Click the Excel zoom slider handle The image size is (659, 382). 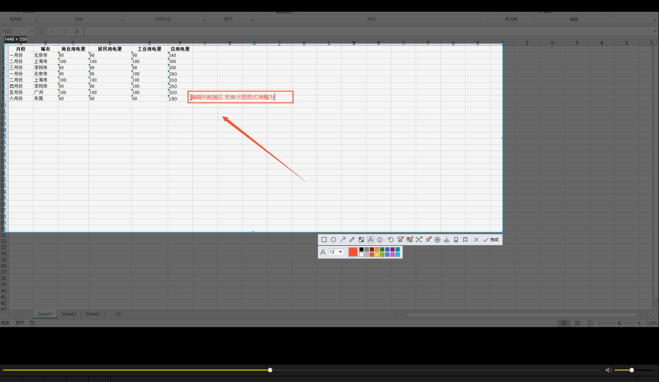click(619, 323)
